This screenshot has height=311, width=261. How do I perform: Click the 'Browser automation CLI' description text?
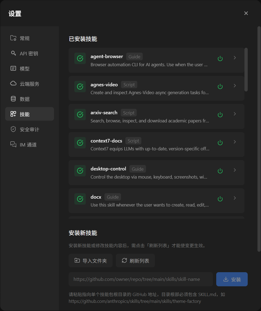pyautogui.click(x=149, y=65)
